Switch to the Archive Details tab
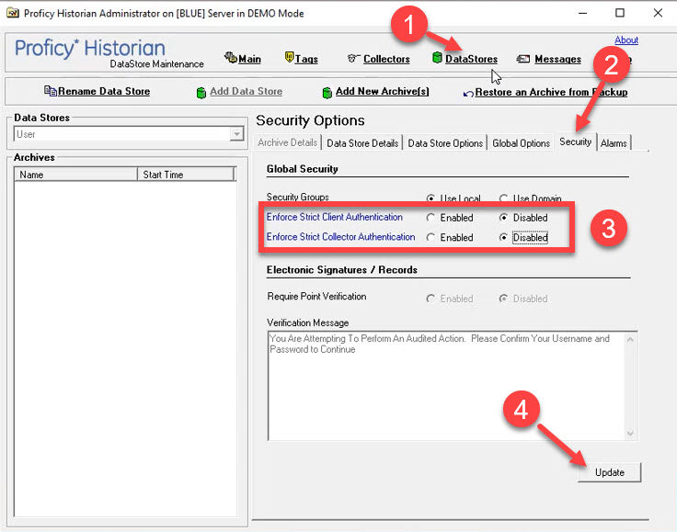The height and width of the screenshot is (532, 677). [x=288, y=142]
